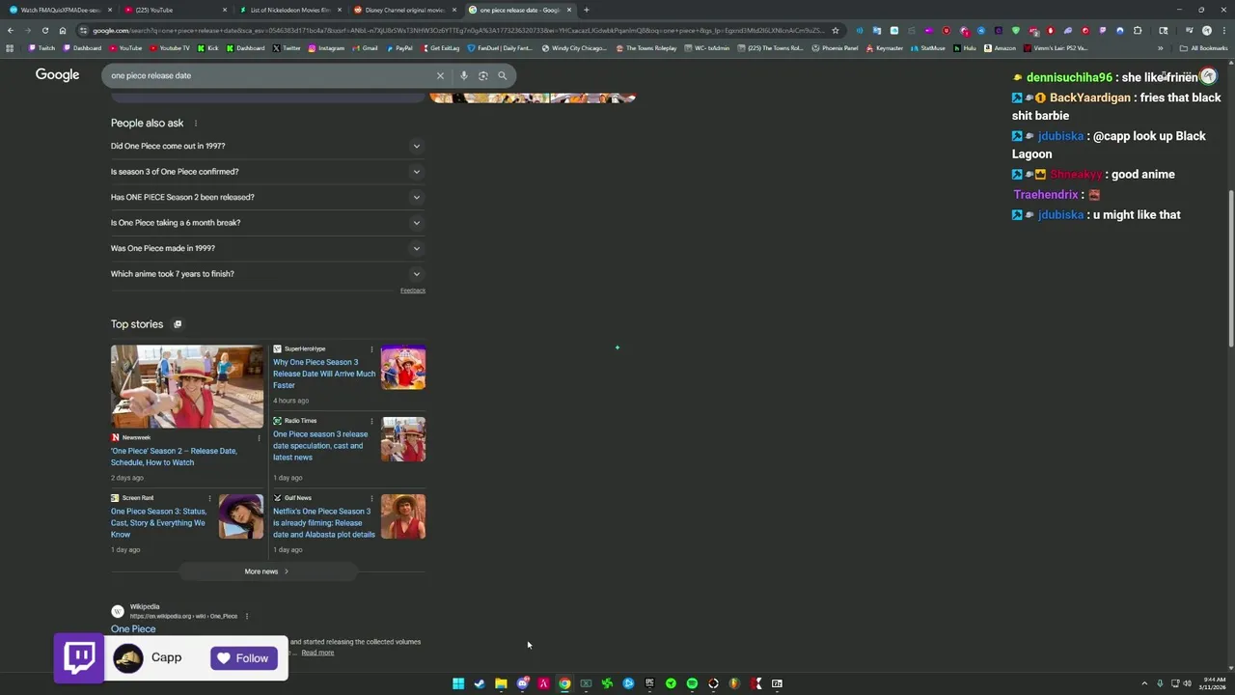Image resolution: width=1235 pixels, height=695 pixels.
Task: Open three-dot menu for Radio Times story
Action: (371, 421)
